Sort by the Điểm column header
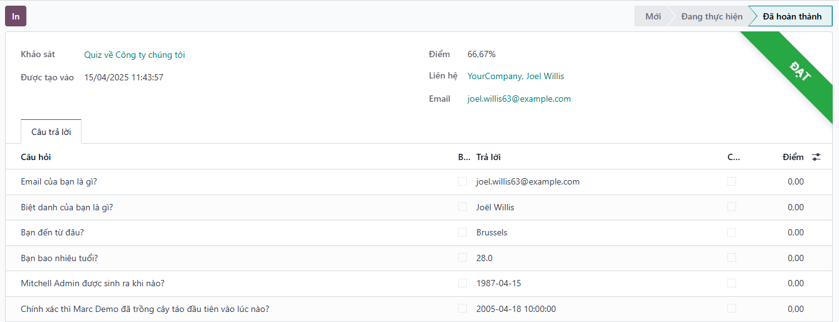Screen dimensions: 839x322 coord(793,157)
